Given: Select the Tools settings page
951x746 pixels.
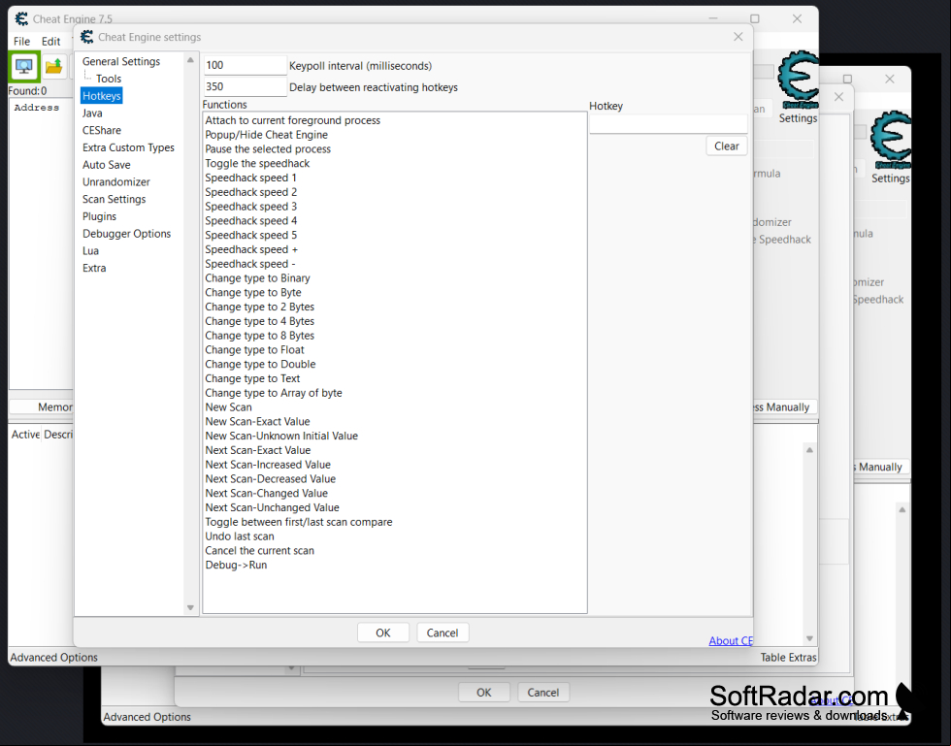Looking at the screenshot, I should coord(109,79).
